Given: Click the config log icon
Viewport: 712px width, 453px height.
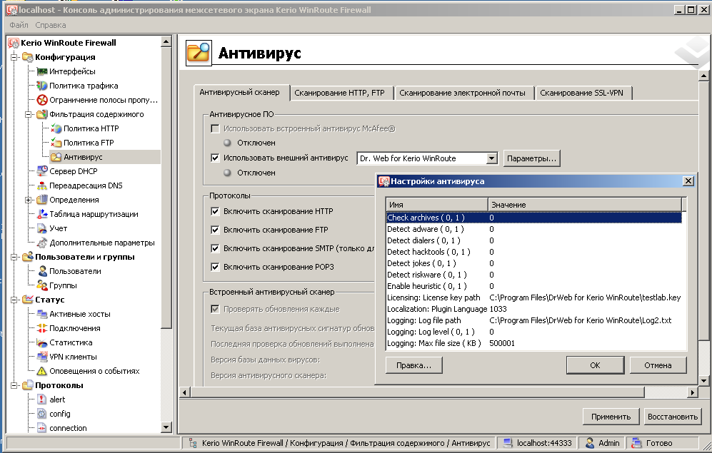Looking at the screenshot, I should [41, 414].
